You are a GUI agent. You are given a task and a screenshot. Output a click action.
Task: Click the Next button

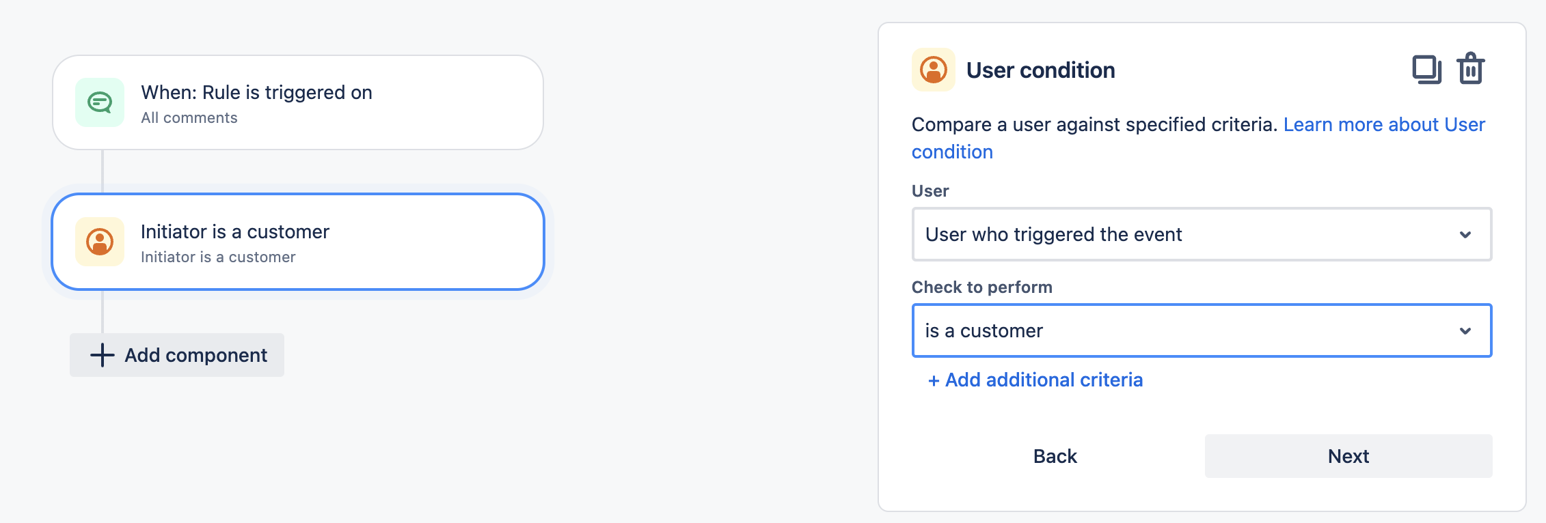click(1348, 456)
